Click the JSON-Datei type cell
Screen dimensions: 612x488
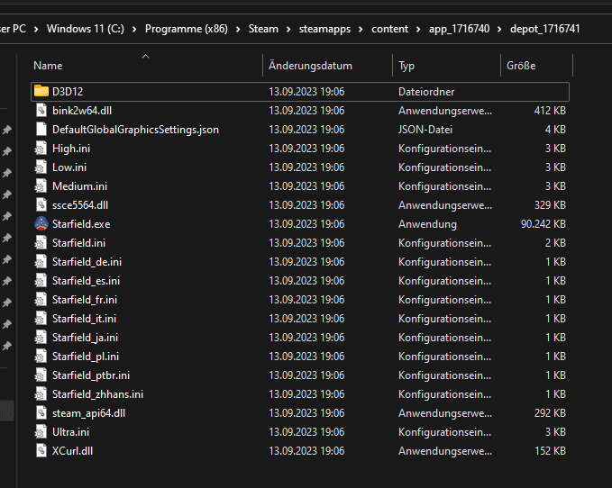[x=425, y=130]
